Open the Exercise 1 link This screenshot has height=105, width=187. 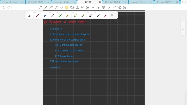[55, 67]
